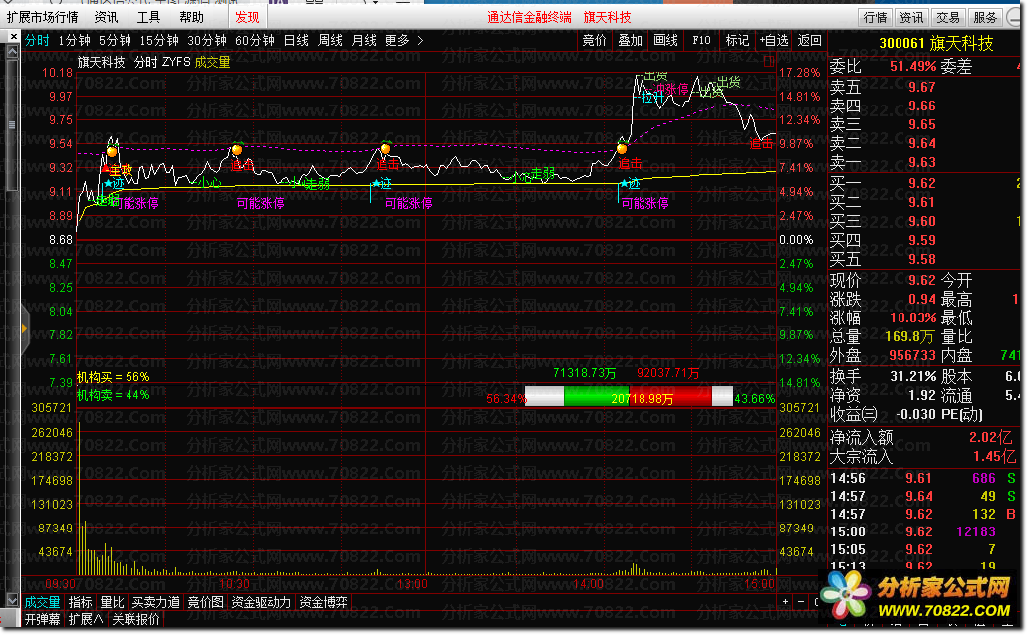Click the 总量 value 169.8万
This screenshot has width=1029, height=635.
click(x=909, y=337)
